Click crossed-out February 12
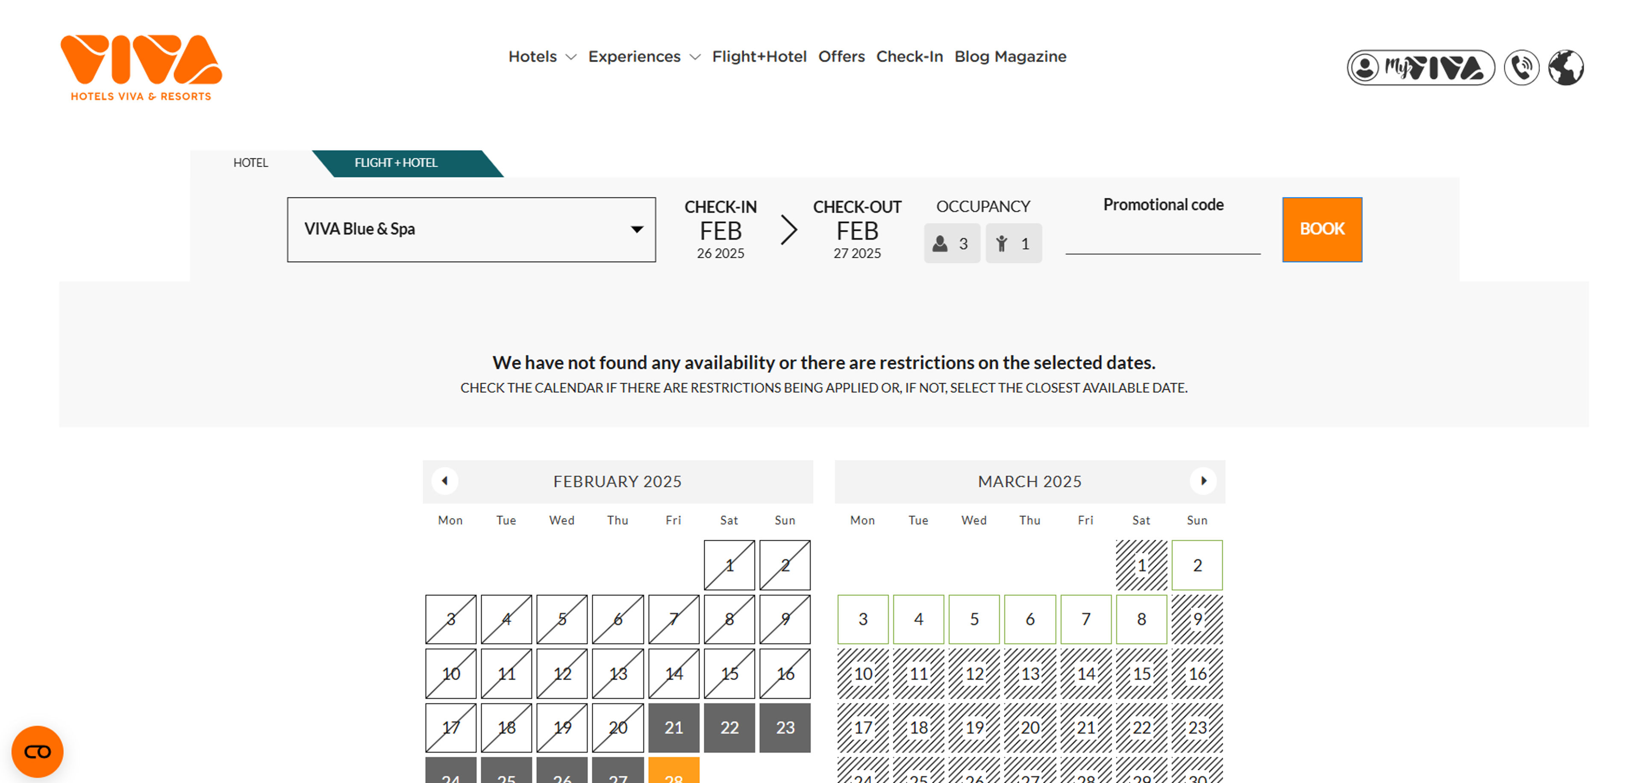The width and height of the screenshot is (1641, 783). pos(562,674)
